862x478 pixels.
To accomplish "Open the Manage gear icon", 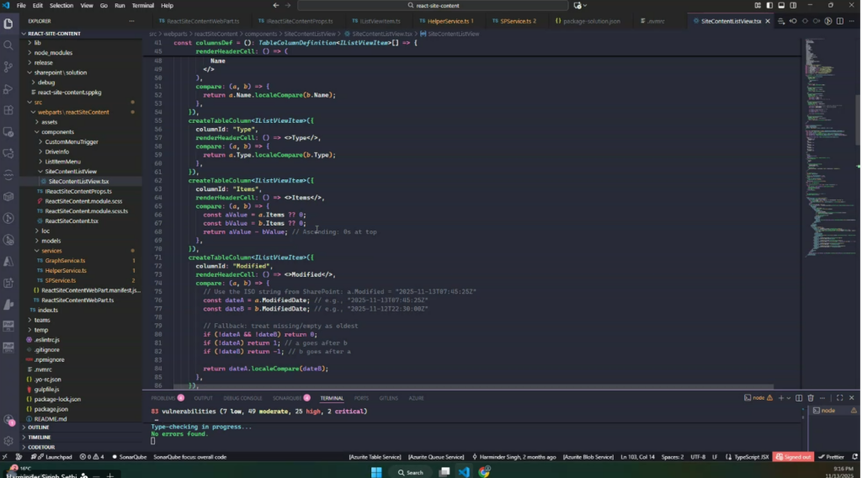I will click(9, 440).
